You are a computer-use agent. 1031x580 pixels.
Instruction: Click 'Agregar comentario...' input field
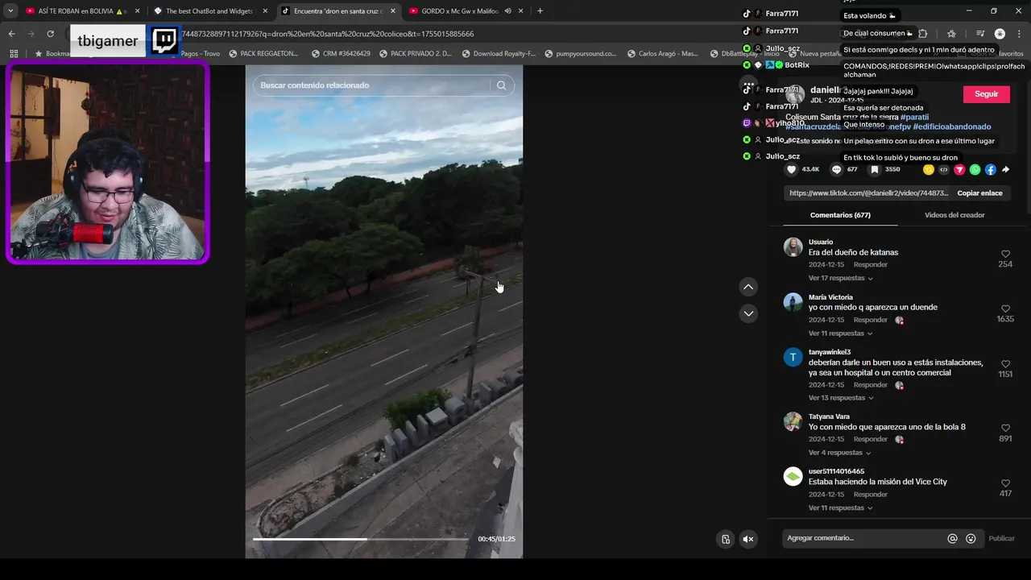coord(862,538)
